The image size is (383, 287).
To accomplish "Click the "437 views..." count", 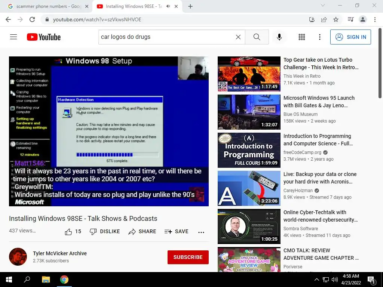I will pos(22,231).
